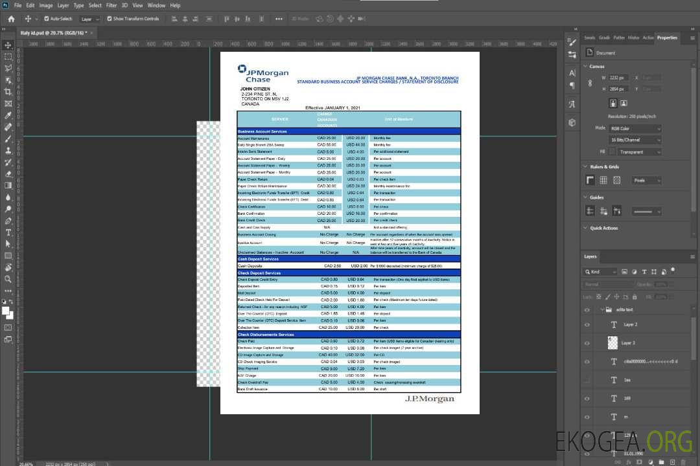Image resolution: width=700 pixels, height=466 pixels.
Task: Click the canvas Fill color swatch
Action: pos(612,152)
